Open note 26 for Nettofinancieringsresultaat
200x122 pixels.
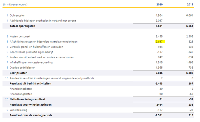pyautogui.click(x=7, y=99)
